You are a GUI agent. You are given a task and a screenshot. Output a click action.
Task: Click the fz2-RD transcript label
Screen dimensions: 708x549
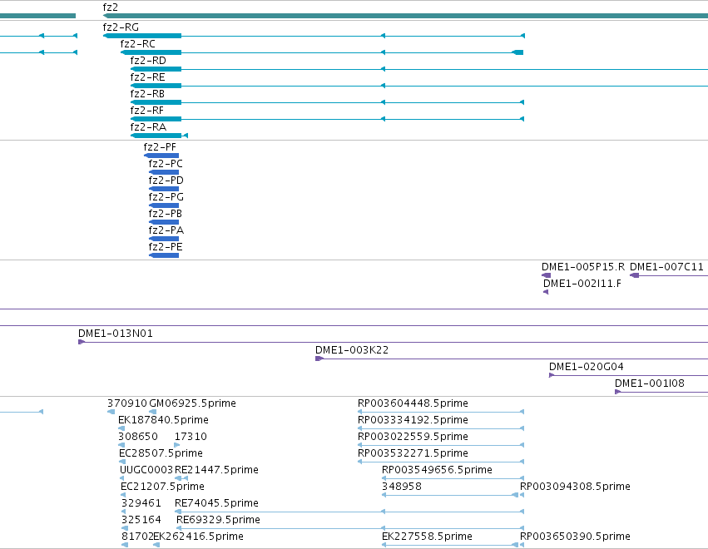click(148, 61)
